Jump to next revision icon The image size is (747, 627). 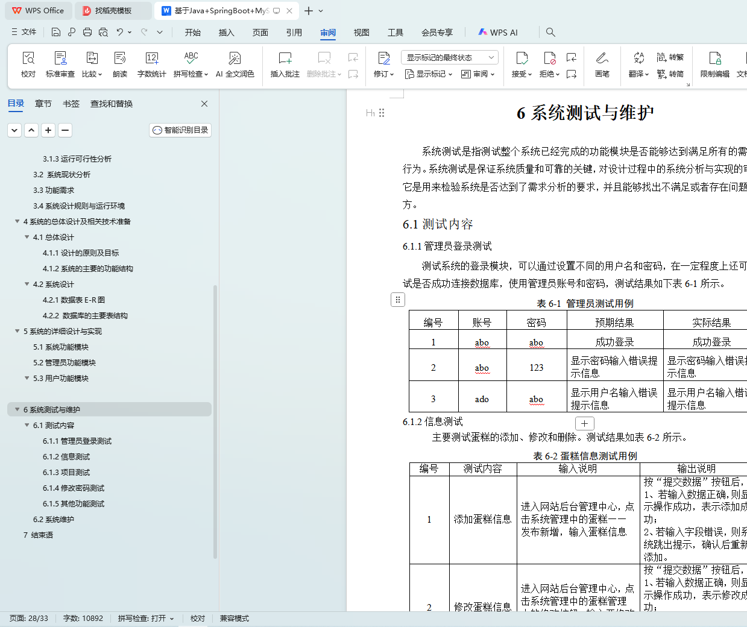click(572, 74)
